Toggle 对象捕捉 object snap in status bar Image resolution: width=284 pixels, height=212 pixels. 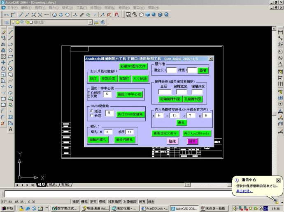tap(114, 202)
